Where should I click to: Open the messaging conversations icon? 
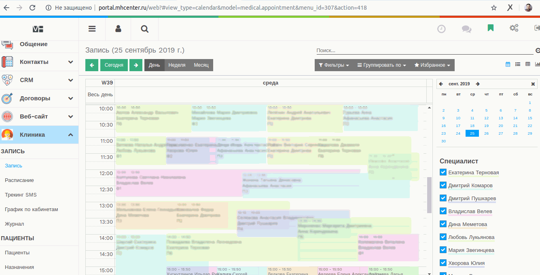[466, 29]
